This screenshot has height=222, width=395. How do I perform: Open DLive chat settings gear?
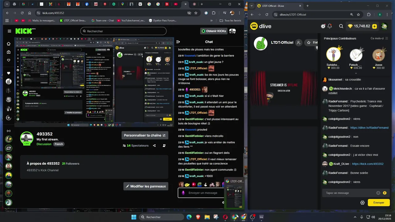tap(363, 203)
